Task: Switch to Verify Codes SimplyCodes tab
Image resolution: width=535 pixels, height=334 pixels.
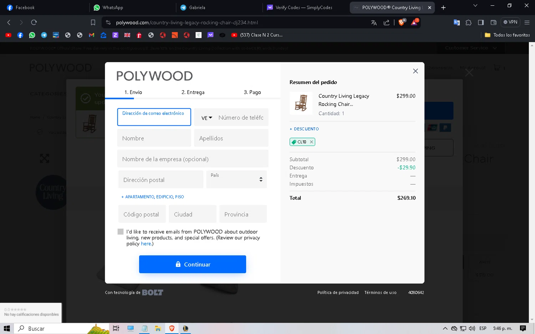Action: coord(305,7)
